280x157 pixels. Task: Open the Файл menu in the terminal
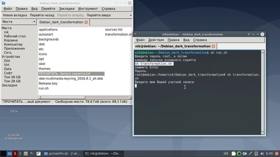click(140, 40)
